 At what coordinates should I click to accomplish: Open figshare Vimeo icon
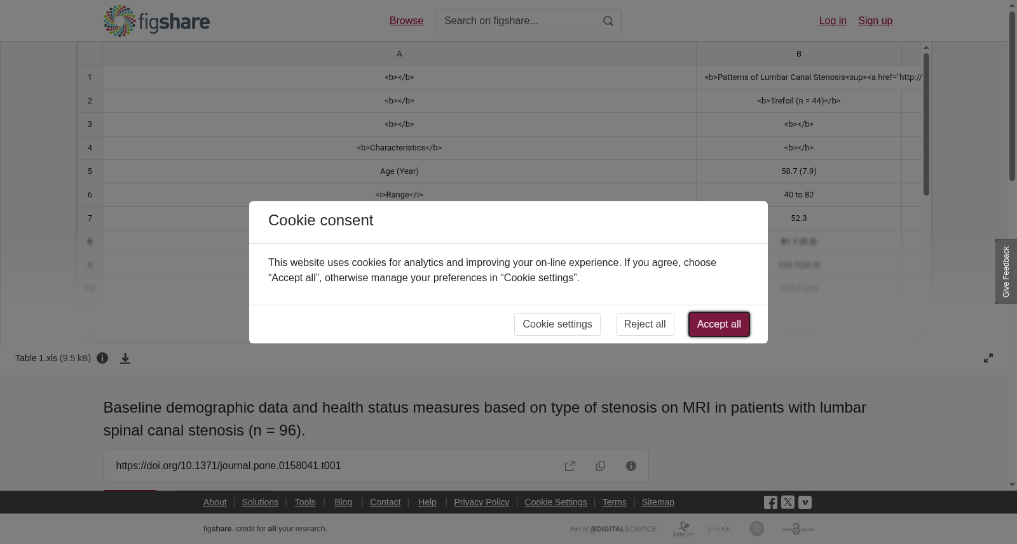click(805, 502)
